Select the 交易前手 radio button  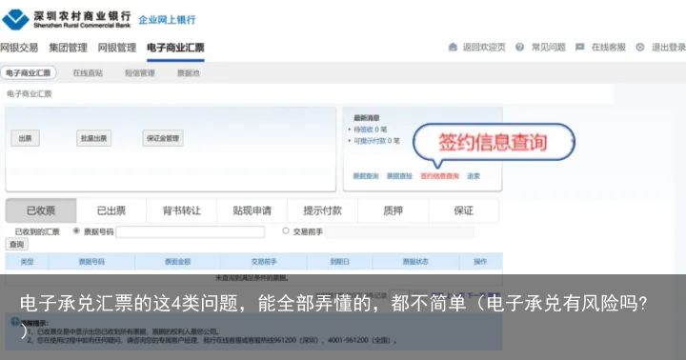coord(286,230)
